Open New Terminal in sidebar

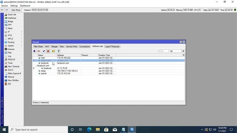pyautogui.click(x=13, y=66)
